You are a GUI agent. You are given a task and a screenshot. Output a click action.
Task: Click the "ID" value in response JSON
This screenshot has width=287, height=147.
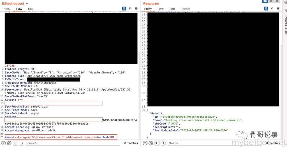[189, 117]
